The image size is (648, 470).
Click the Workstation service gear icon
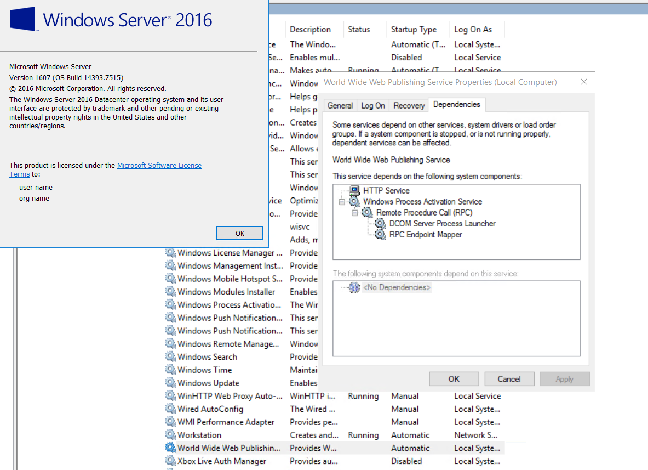tap(170, 435)
